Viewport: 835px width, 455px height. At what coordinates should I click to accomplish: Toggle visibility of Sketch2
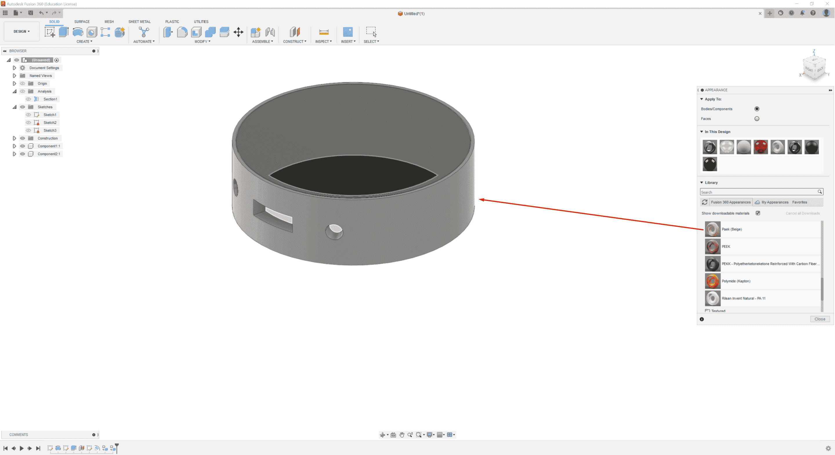point(28,123)
